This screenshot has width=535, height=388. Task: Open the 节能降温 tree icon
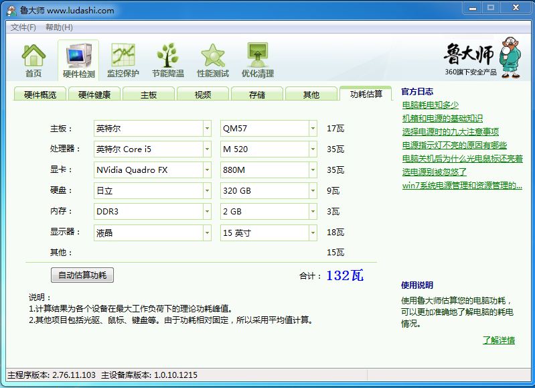pyautogui.click(x=168, y=60)
